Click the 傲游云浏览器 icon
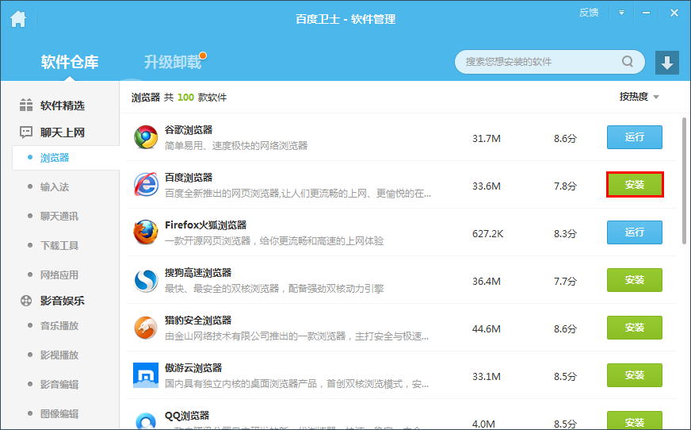Viewport: 691px width, 430px height. tap(146, 375)
